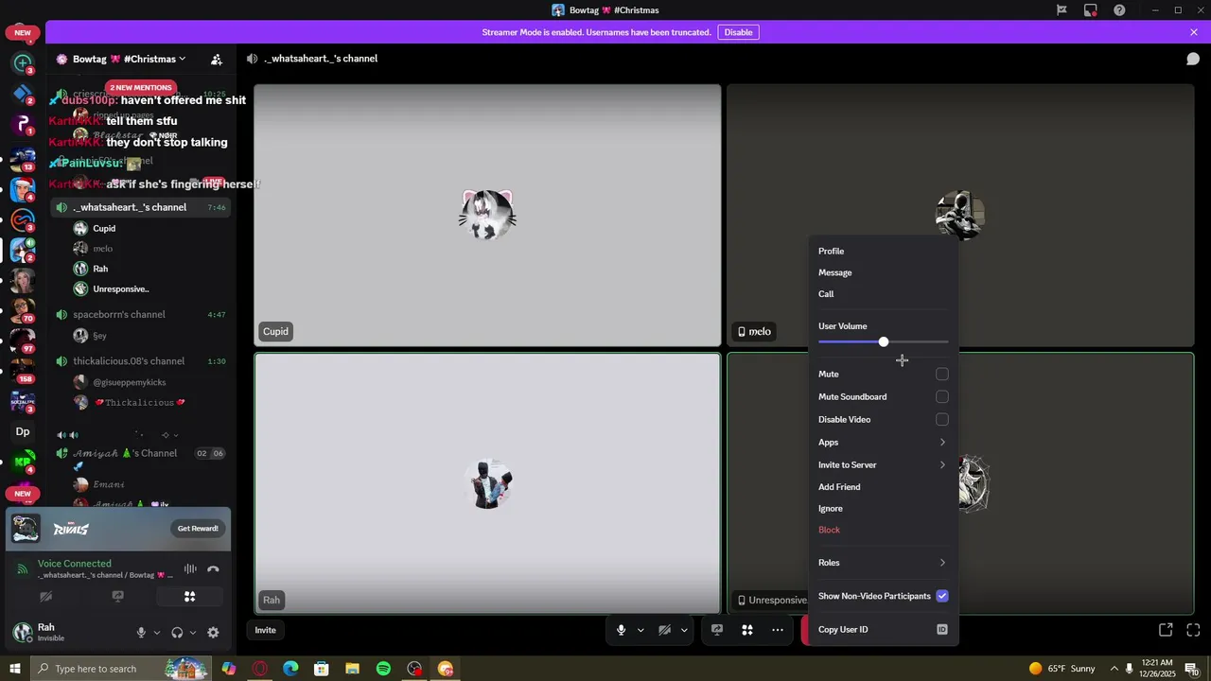The image size is (1211, 681).
Task: Mute microphone in the bottom call control bar
Action: [621, 630]
